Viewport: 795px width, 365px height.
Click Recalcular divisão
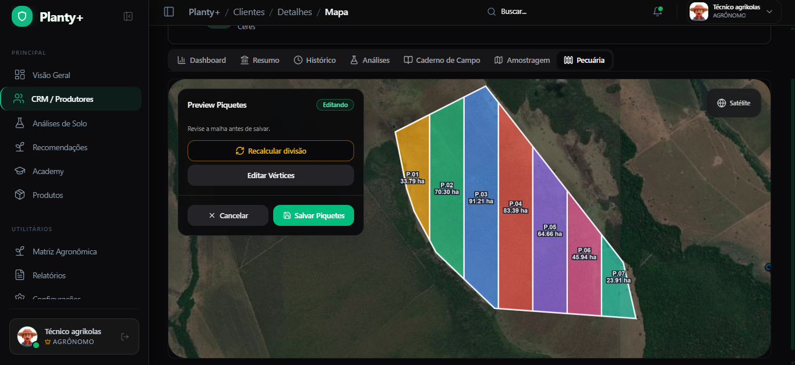pyautogui.click(x=270, y=151)
